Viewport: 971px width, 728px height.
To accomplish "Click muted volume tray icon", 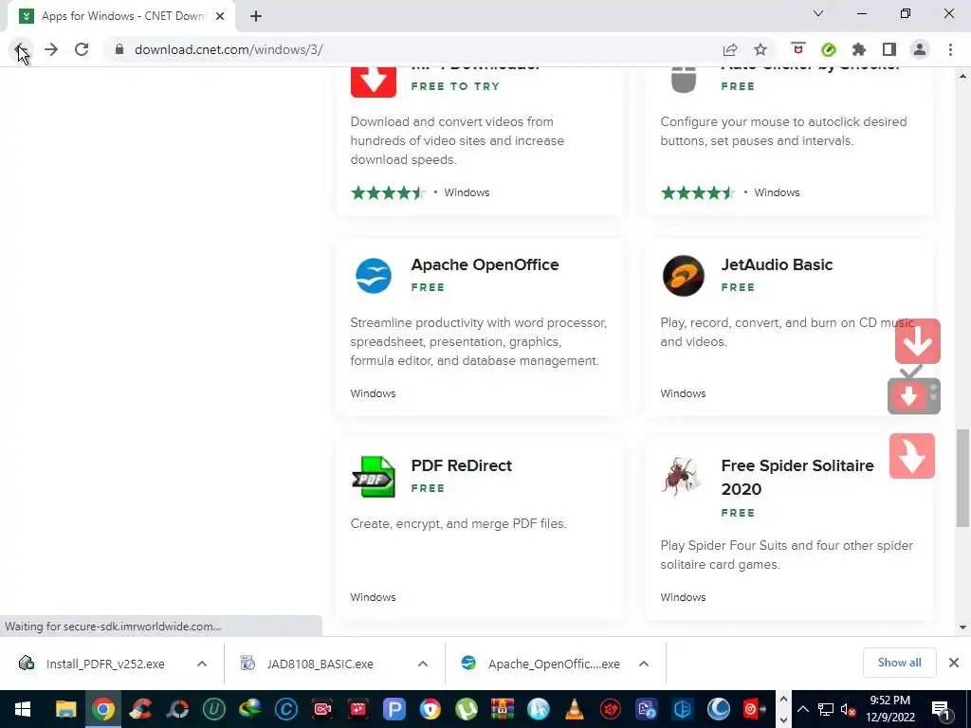I will [849, 709].
